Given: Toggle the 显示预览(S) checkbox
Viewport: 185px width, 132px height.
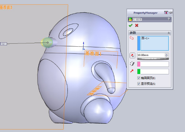Looking at the screenshot, I should pos(139,84).
